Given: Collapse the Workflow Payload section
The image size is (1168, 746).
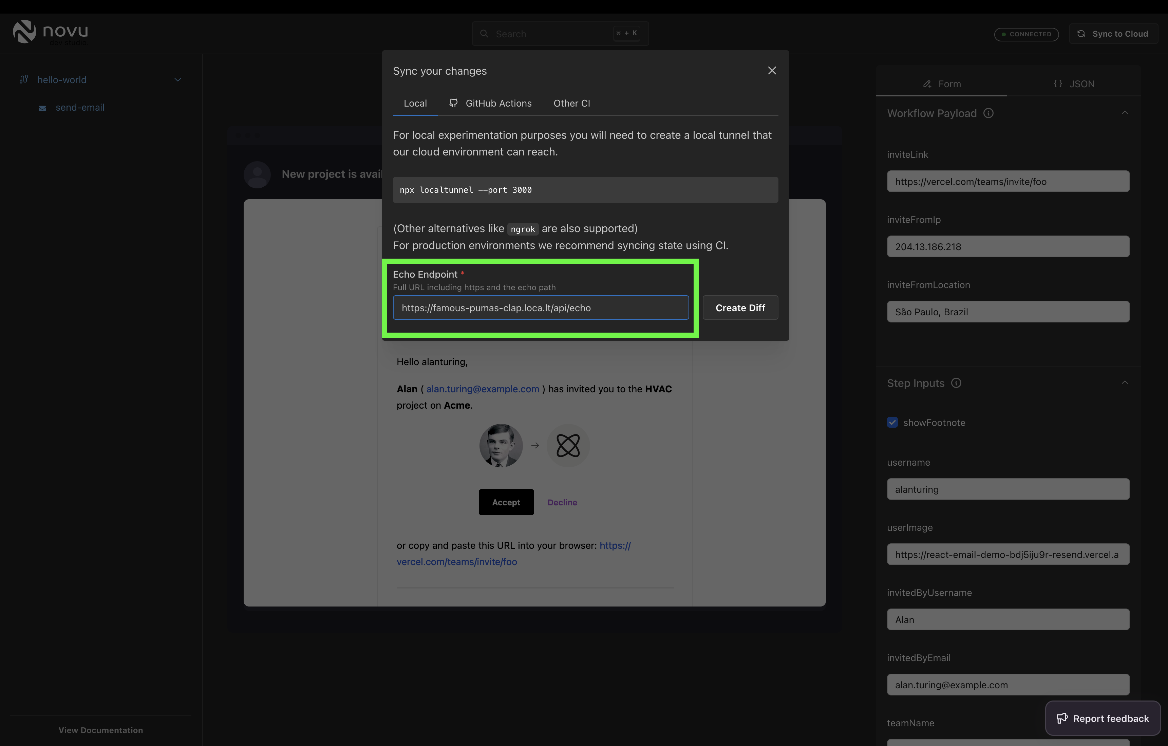Looking at the screenshot, I should (1124, 113).
